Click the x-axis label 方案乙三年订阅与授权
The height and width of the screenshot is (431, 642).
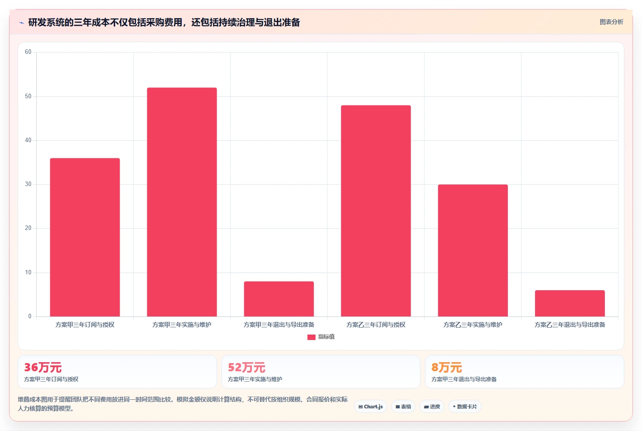pyautogui.click(x=376, y=325)
